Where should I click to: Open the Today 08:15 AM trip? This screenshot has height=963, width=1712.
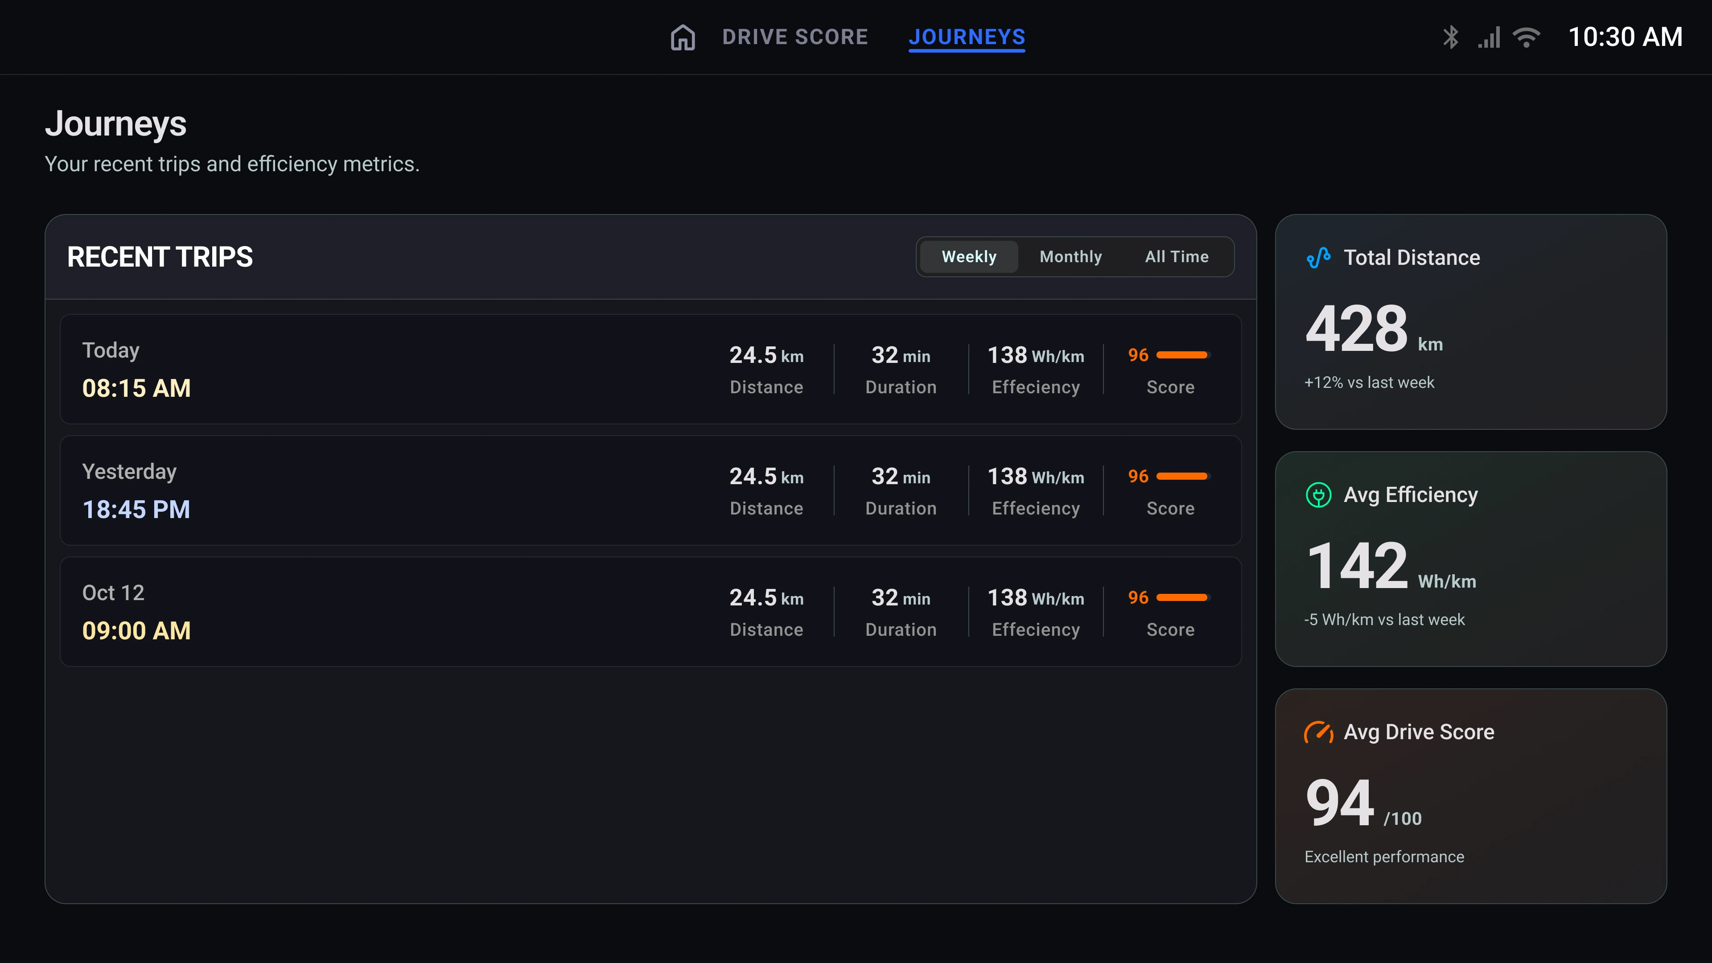click(x=650, y=369)
